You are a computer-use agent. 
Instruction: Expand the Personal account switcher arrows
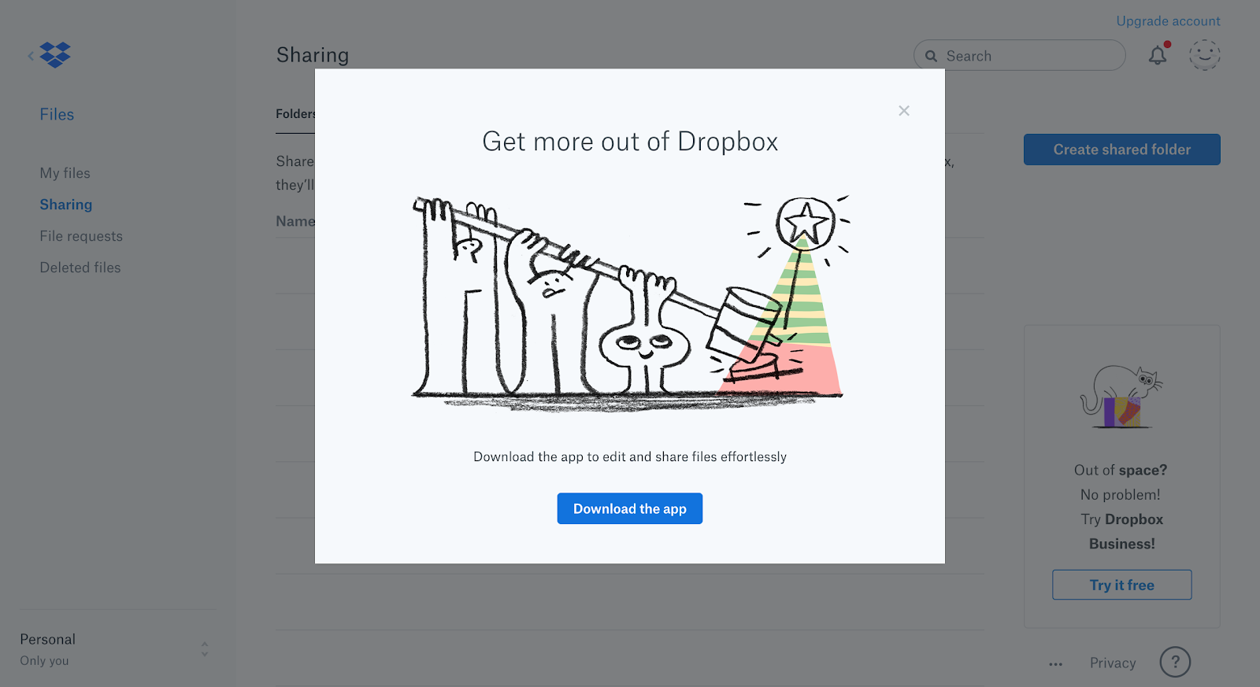pyautogui.click(x=205, y=649)
